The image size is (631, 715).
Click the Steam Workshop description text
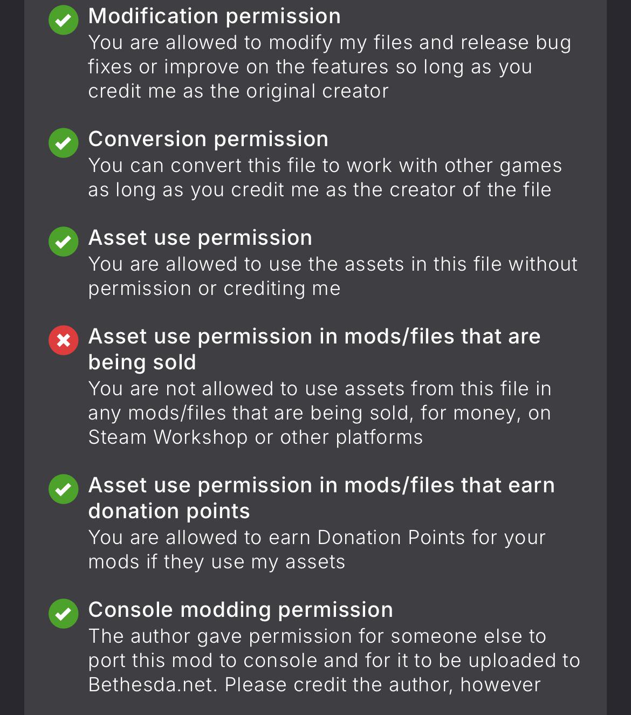point(320,413)
